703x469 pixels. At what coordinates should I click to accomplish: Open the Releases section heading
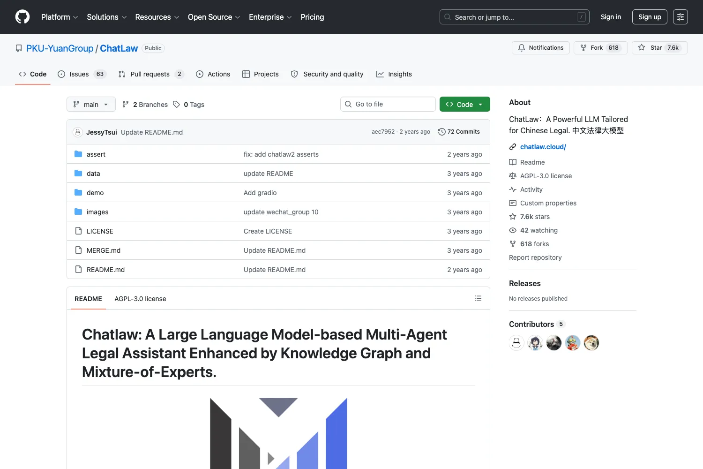pyautogui.click(x=525, y=283)
